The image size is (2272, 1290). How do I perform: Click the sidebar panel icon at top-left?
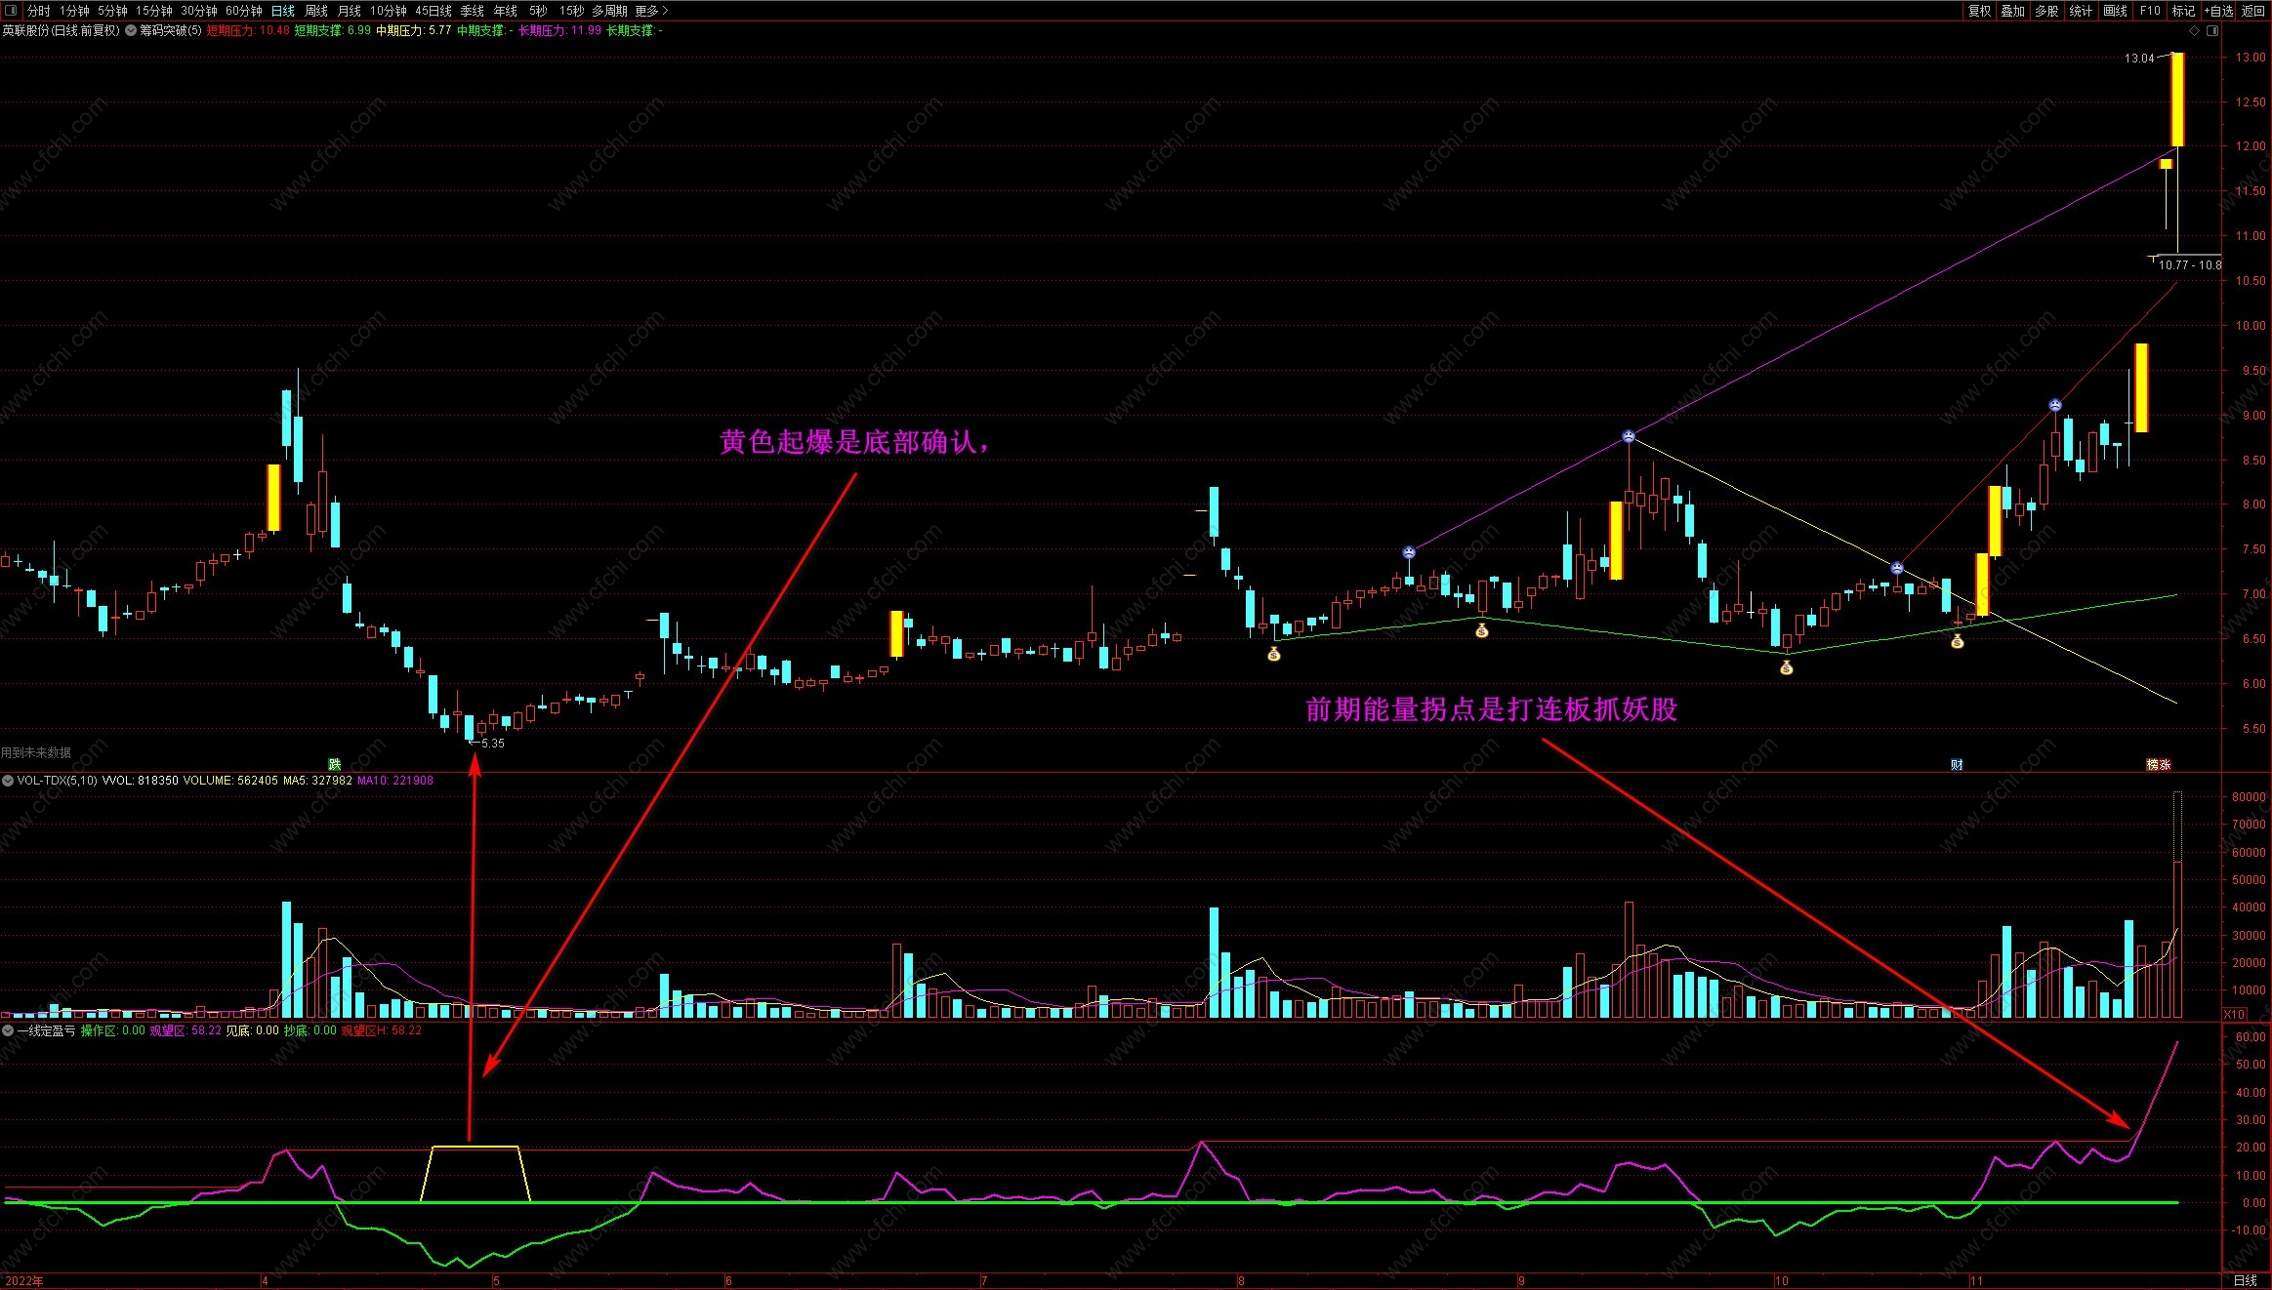click(x=11, y=11)
